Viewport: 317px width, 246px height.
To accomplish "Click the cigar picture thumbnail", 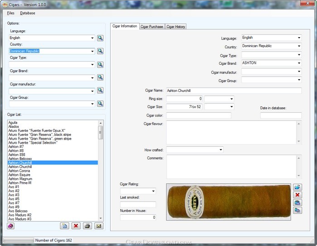I will 229,202.
